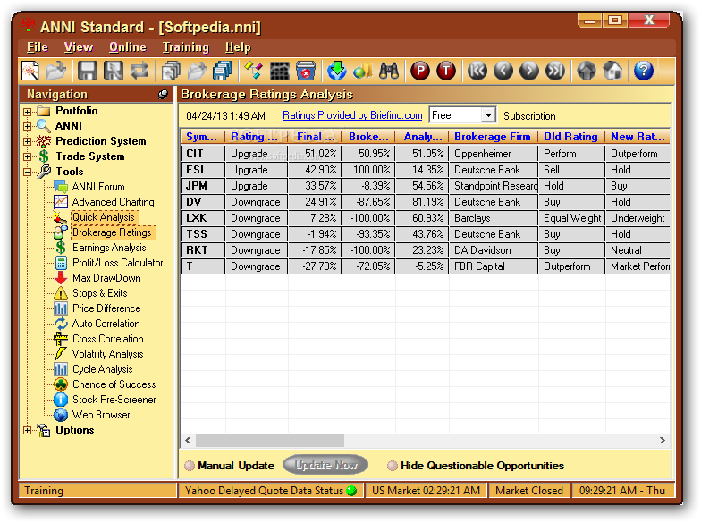The height and width of the screenshot is (523, 701).
Task: Click the previous arrow round icon
Action: click(503, 72)
